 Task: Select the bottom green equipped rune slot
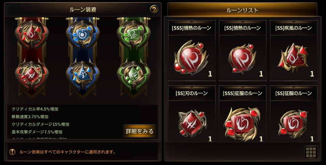pyautogui.click(x=134, y=76)
